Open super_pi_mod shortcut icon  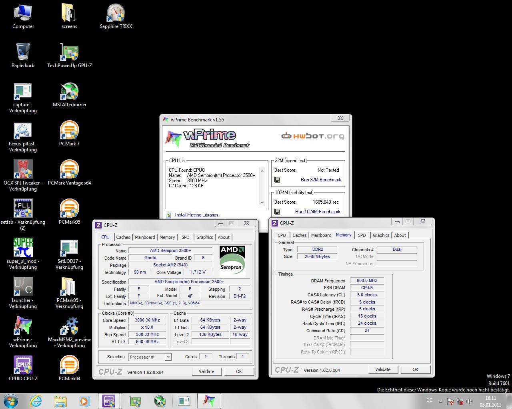(23, 254)
